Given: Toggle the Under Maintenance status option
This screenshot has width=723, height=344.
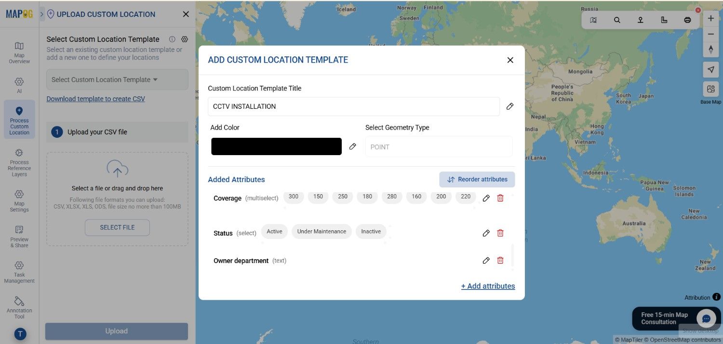Looking at the screenshot, I should (321, 231).
